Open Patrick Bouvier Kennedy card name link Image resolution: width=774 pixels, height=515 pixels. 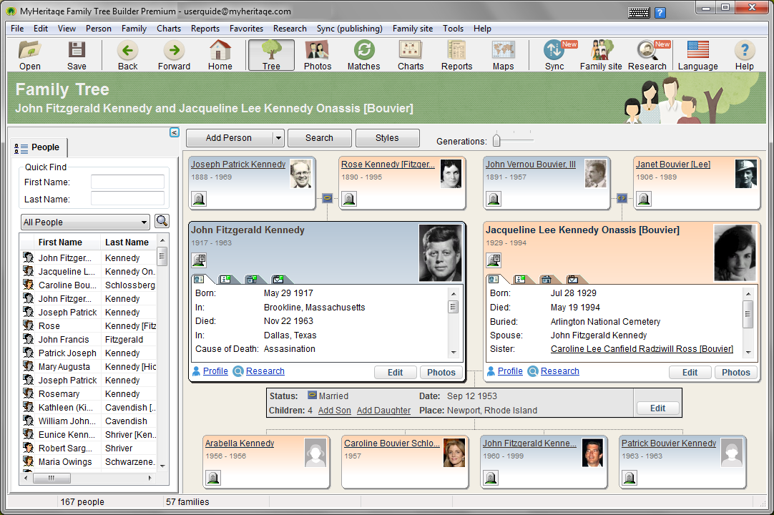pos(668,443)
